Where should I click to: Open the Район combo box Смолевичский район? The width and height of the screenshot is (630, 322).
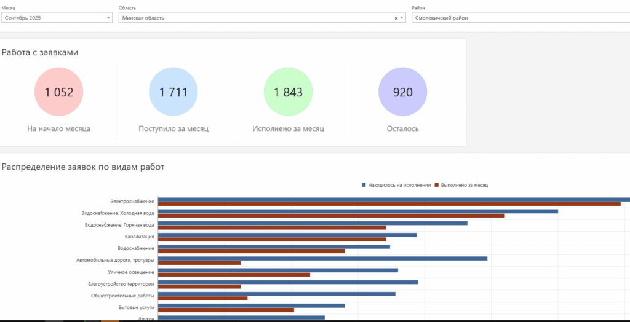click(520, 18)
